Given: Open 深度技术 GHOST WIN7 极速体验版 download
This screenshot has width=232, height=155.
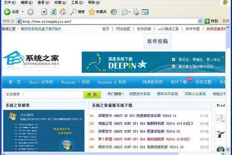Looking at the screenshot, I should [x=139, y=131].
